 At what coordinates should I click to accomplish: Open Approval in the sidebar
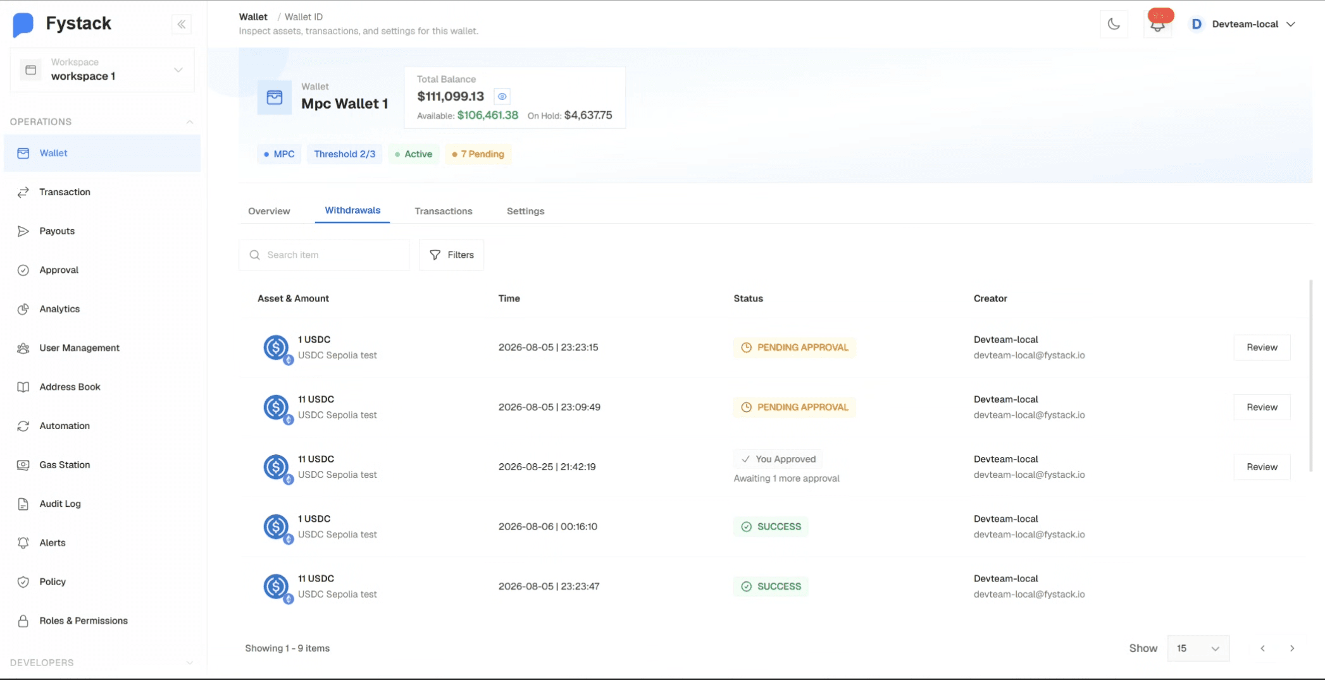(102, 270)
